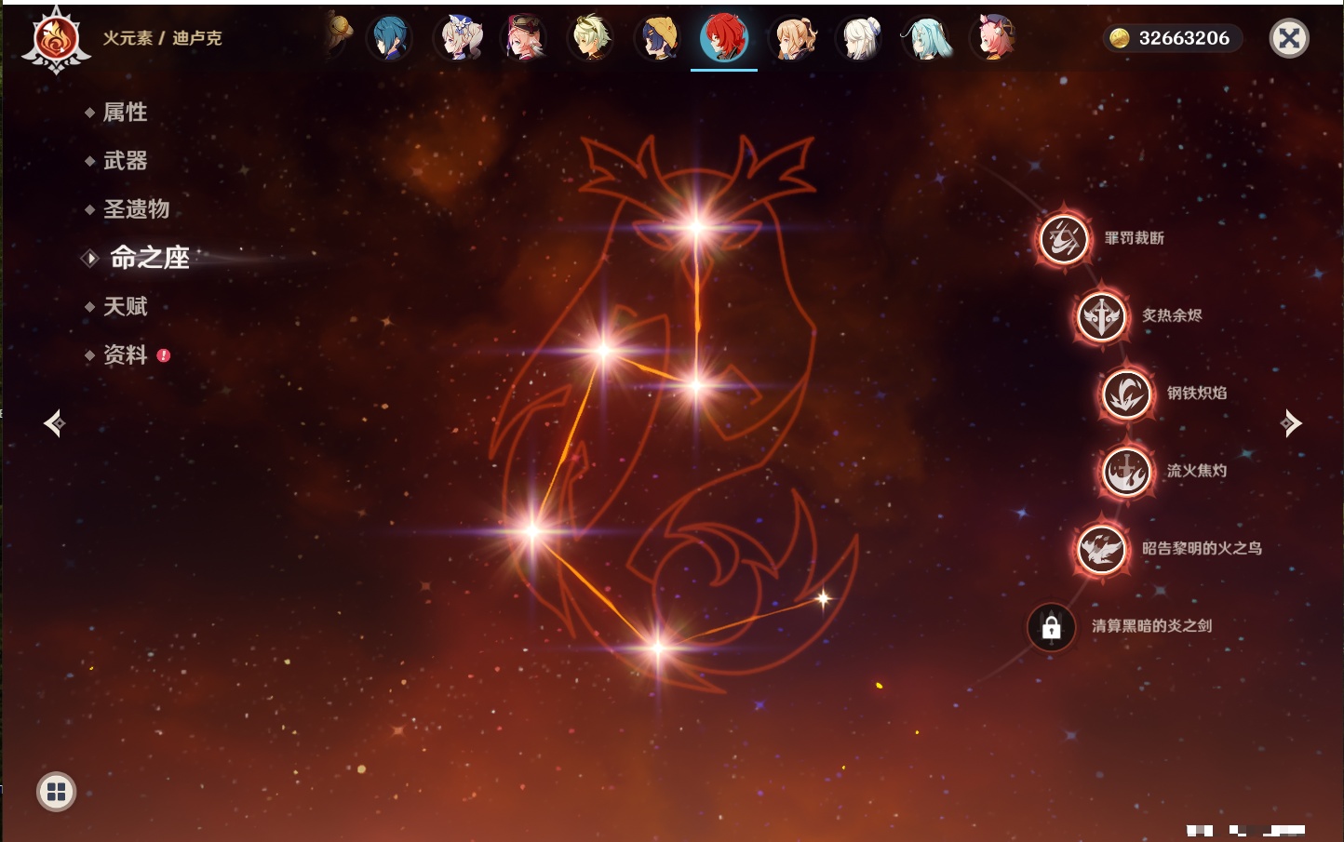Click the bottommost bright star of the constellation
This screenshot has height=842, width=1344.
[x=657, y=648]
